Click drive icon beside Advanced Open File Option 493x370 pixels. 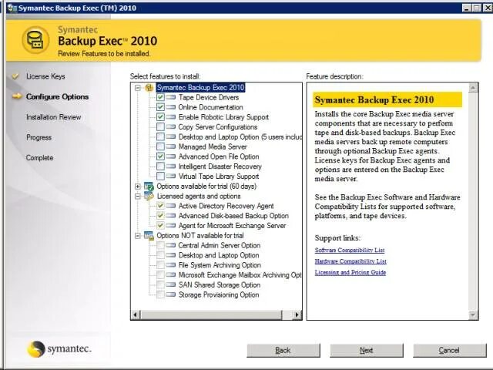pyautogui.click(x=171, y=156)
